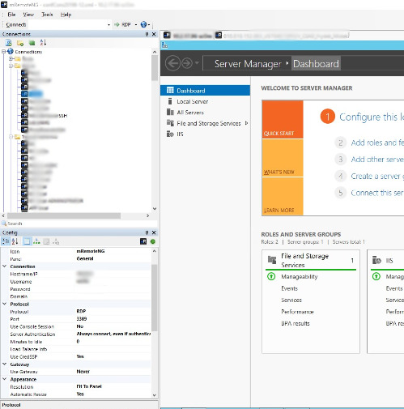Click inside the quick Connect input field
Image resolution: width=404 pixels, height=409 pixels.
(x=67, y=25)
